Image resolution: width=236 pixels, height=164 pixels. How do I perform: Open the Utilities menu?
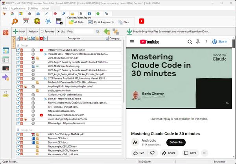tap(34, 8)
